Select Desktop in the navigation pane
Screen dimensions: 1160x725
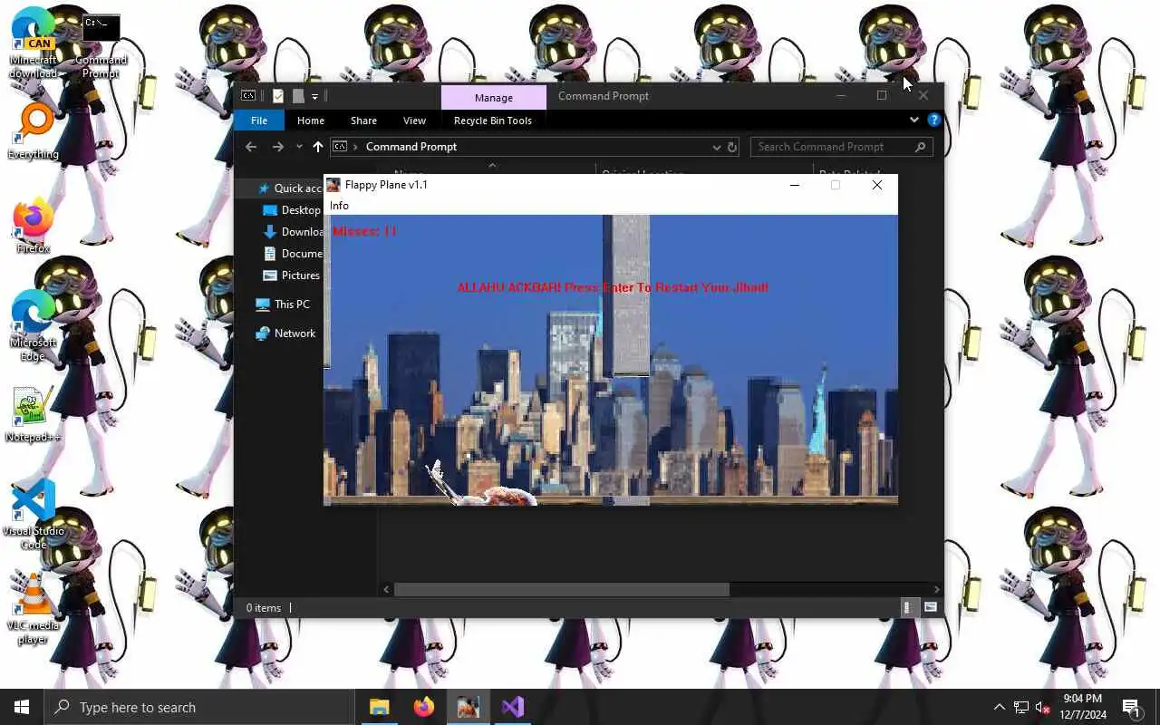292,210
